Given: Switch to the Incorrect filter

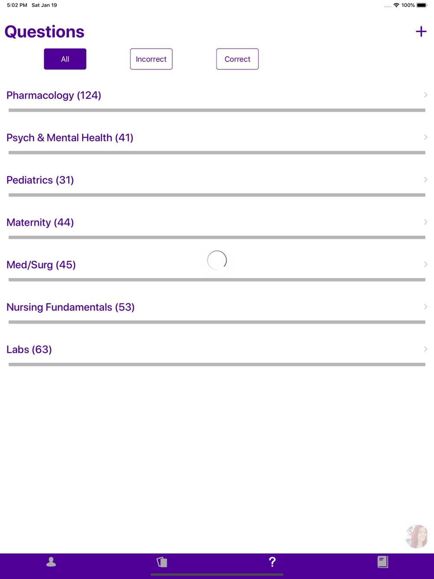Looking at the screenshot, I should [151, 59].
